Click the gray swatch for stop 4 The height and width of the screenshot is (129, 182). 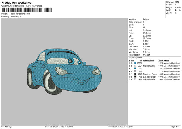135,71
